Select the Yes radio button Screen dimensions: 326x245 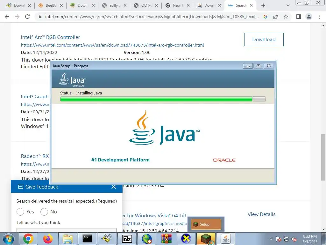[x=20, y=212]
